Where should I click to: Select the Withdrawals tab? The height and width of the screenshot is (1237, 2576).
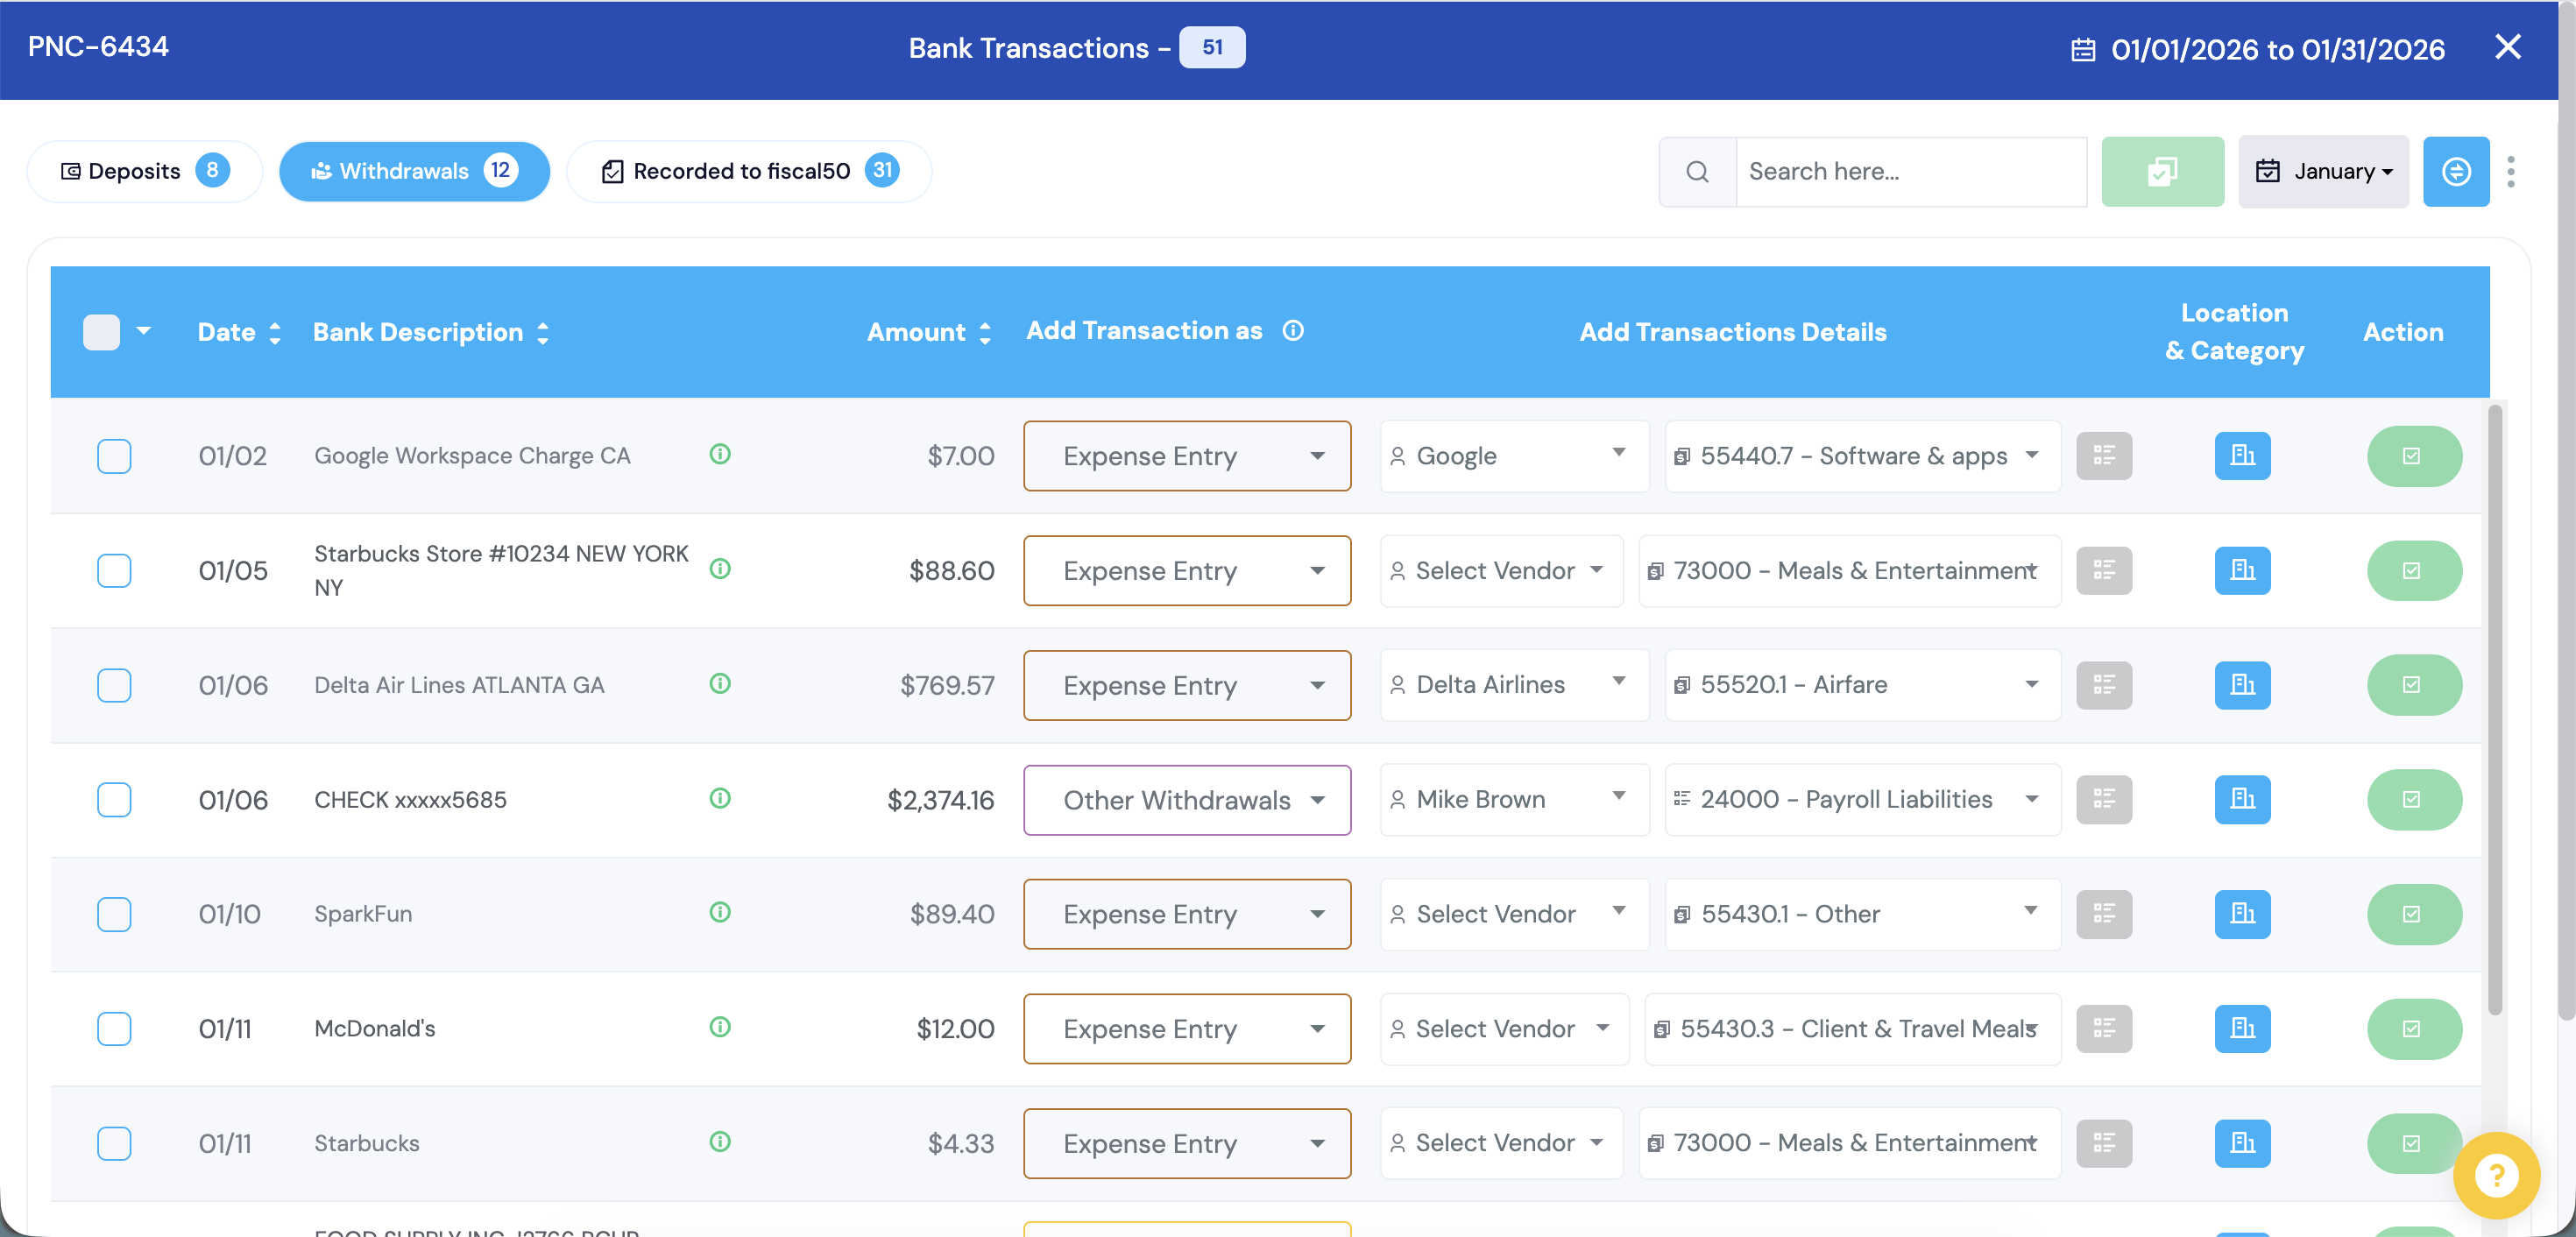tap(414, 172)
